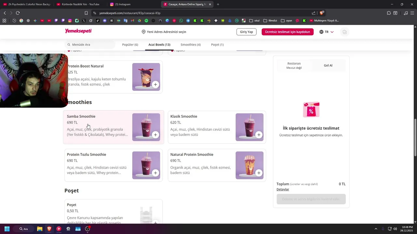Image resolution: width=417 pixels, height=234 pixels.
Task: Open the browser extensions puzzle icon
Action: click(x=389, y=13)
